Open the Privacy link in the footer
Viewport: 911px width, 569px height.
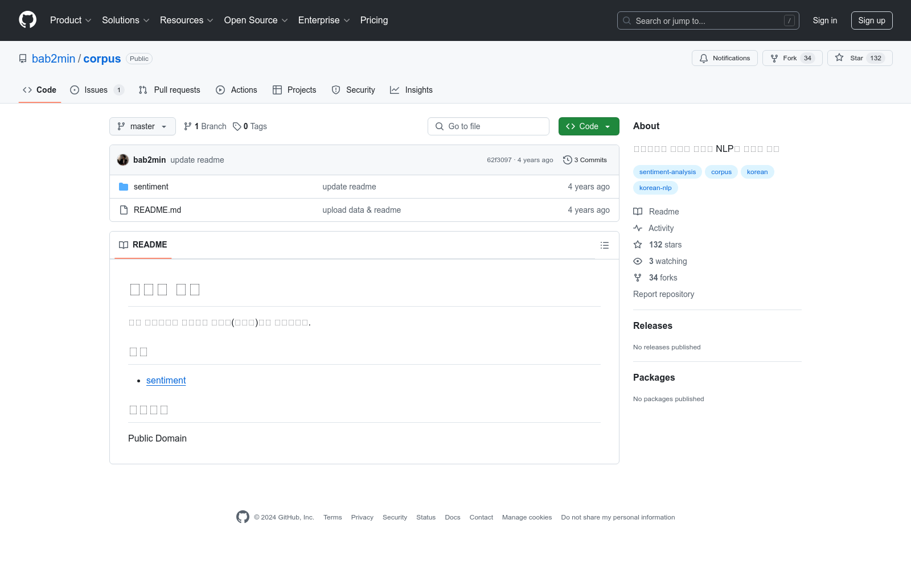[362, 517]
